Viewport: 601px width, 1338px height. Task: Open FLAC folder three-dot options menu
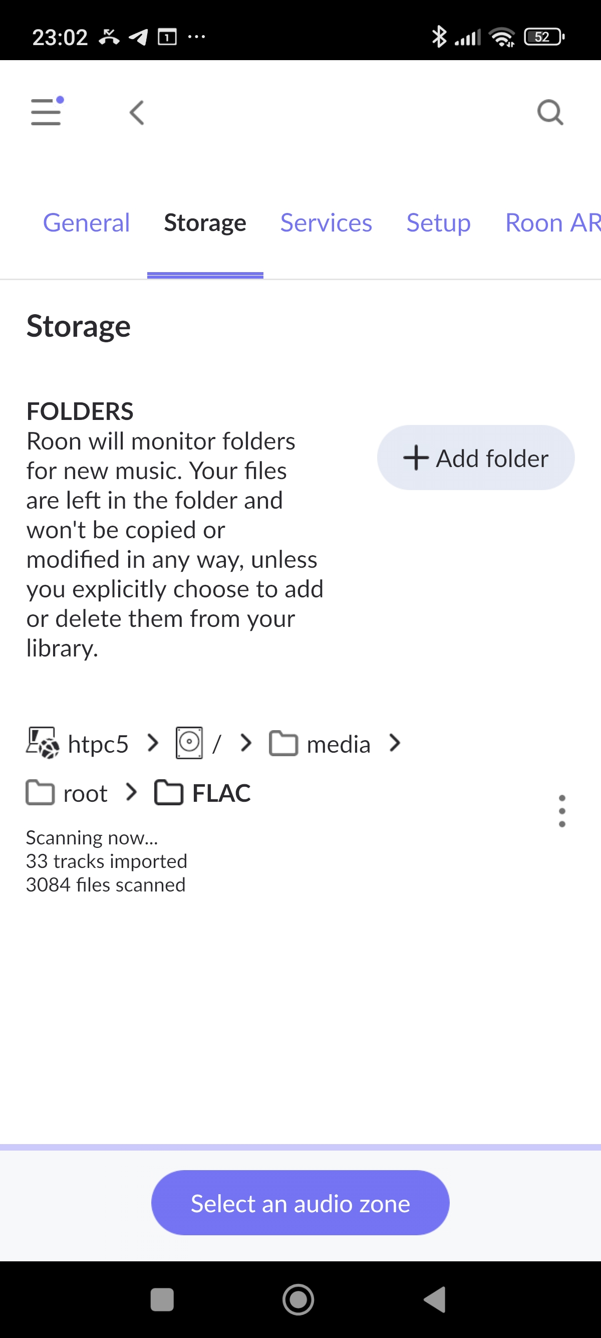pos(561,810)
